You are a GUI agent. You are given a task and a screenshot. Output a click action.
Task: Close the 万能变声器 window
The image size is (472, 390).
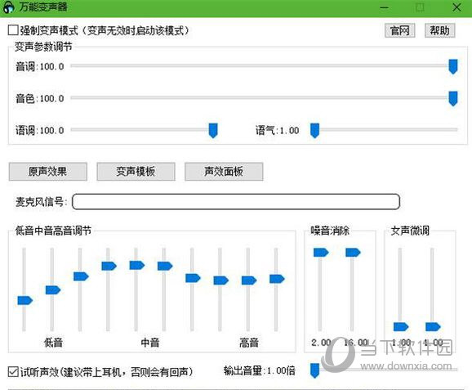[x=456, y=7]
